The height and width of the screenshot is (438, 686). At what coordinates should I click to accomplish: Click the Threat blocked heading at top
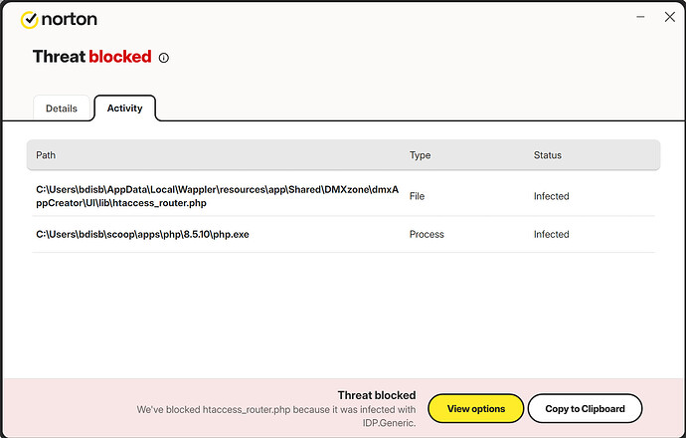pyautogui.click(x=92, y=57)
